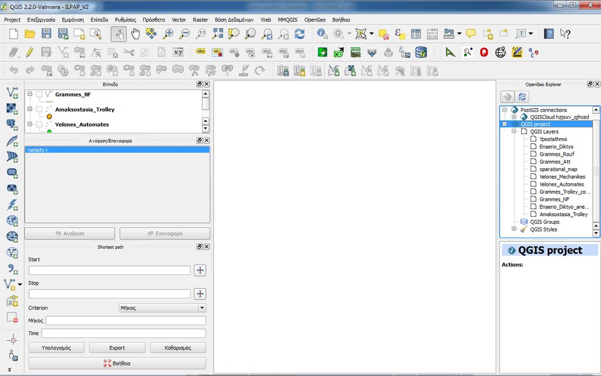Image resolution: width=601 pixels, height=376 pixels.
Task: Toggle visibility of Velones_Automates layer
Action: (x=39, y=125)
